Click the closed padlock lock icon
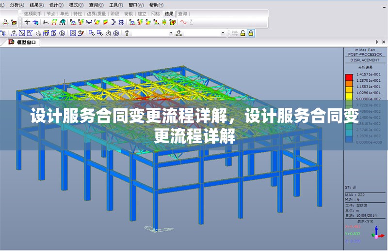388x251 pixels. tap(251, 33)
